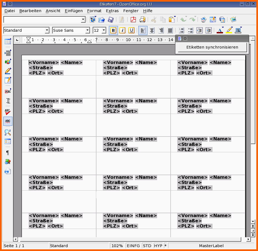Open the Navigator from the toolbar
Viewport: 258px width, 251px height.
(203, 20)
